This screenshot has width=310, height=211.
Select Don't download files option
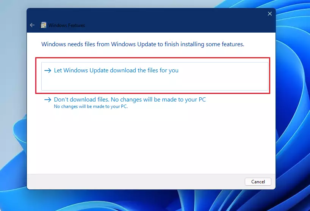(x=130, y=100)
